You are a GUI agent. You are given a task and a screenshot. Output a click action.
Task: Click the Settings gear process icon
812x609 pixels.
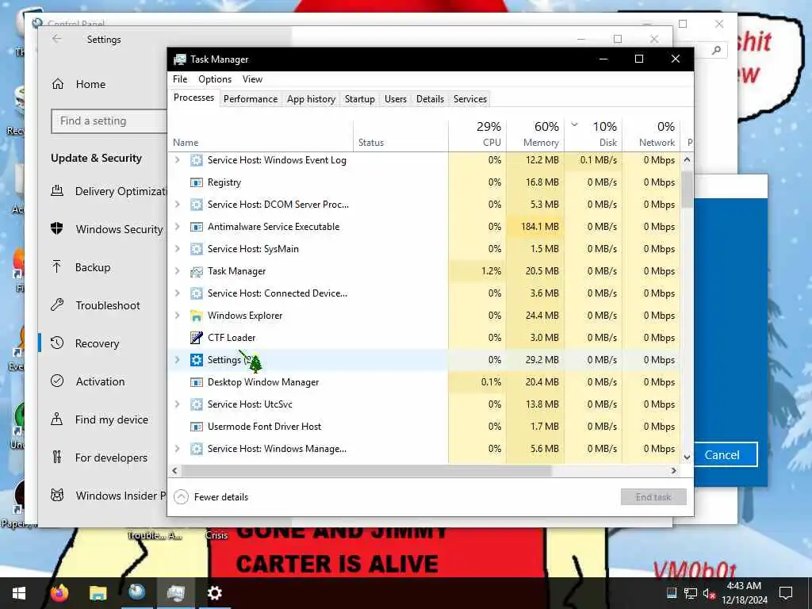(x=197, y=360)
